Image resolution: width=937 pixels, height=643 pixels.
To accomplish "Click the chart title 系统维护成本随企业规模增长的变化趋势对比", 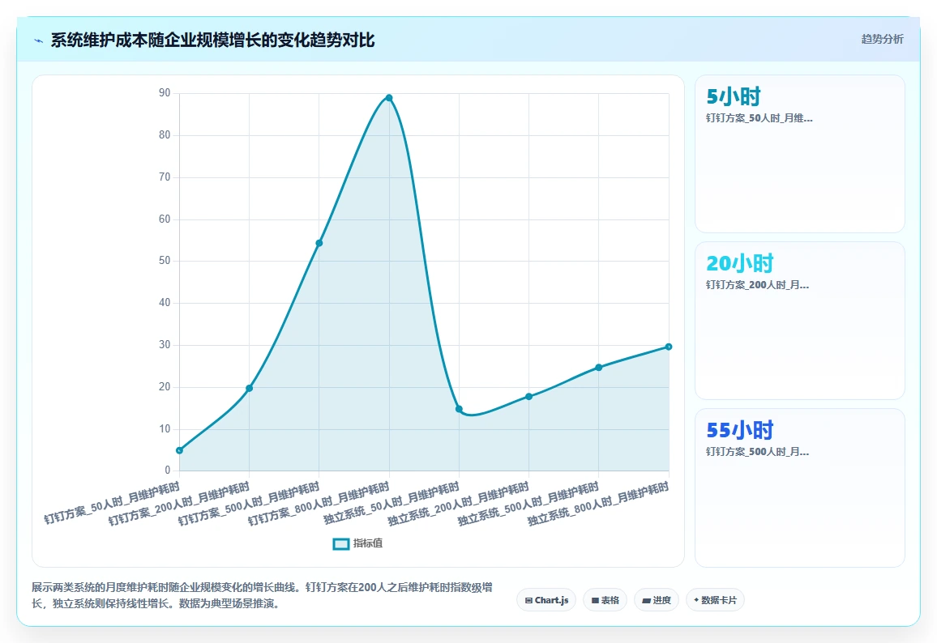I will click(212, 40).
